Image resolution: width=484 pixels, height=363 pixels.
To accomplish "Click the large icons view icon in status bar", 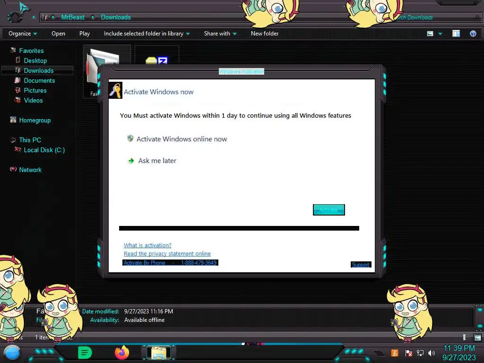I will tap(477, 337).
